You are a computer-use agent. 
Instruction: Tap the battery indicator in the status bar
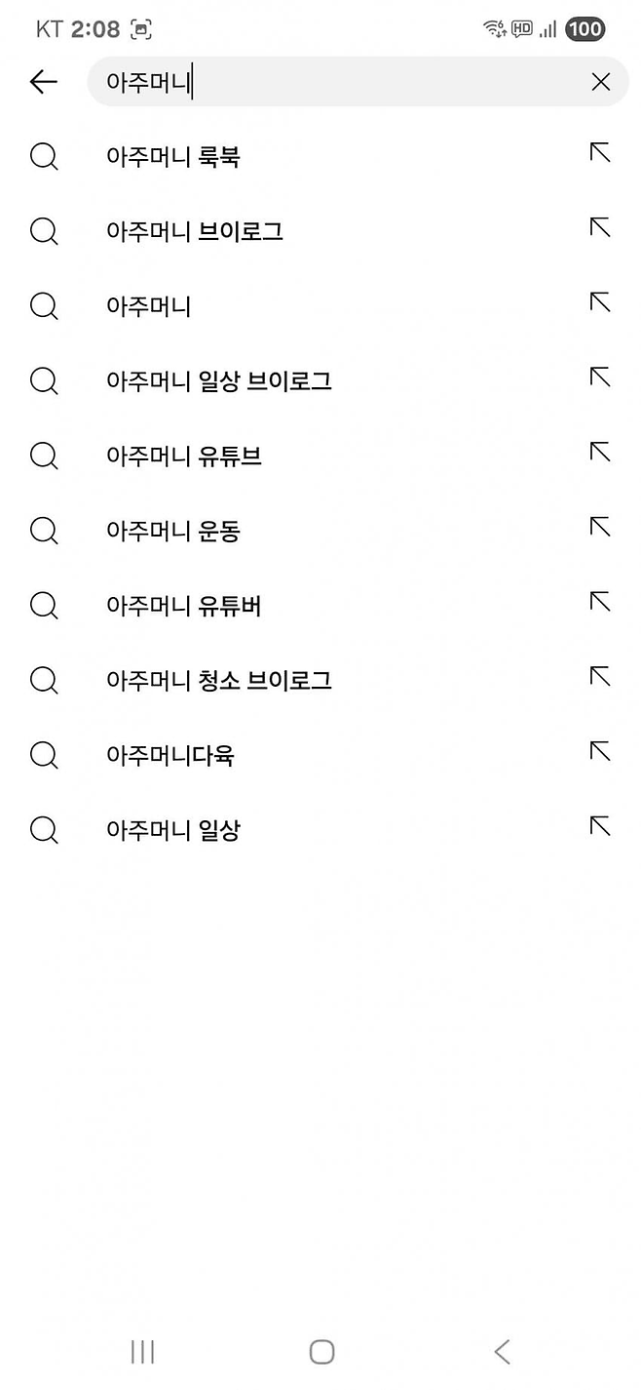click(x=584, y=29)
